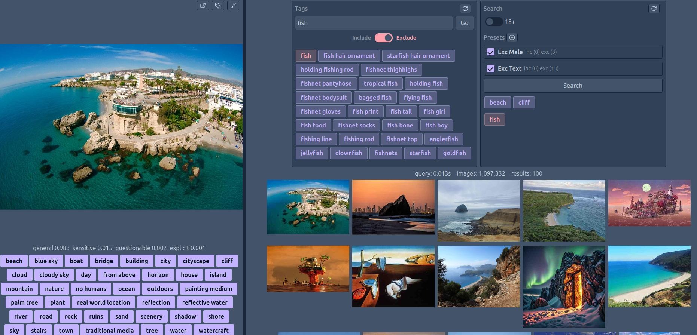
Task: Choose the "fish hair ornament" tag suggestion
Action: point(349,56)
